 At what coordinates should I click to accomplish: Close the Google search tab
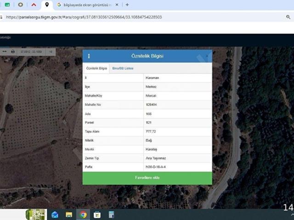pos(117,5)
